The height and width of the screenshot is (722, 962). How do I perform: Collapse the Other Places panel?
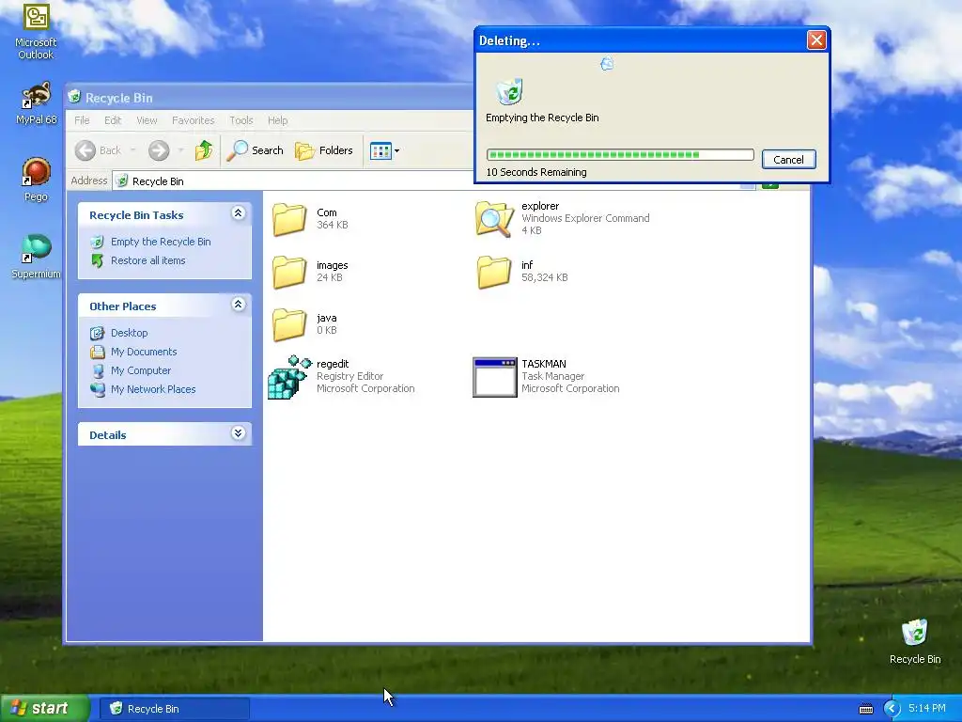(x=238, y=305)
